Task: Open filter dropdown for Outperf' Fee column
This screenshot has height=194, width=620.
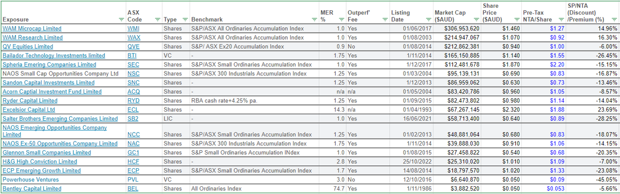Action: point(384,20)
